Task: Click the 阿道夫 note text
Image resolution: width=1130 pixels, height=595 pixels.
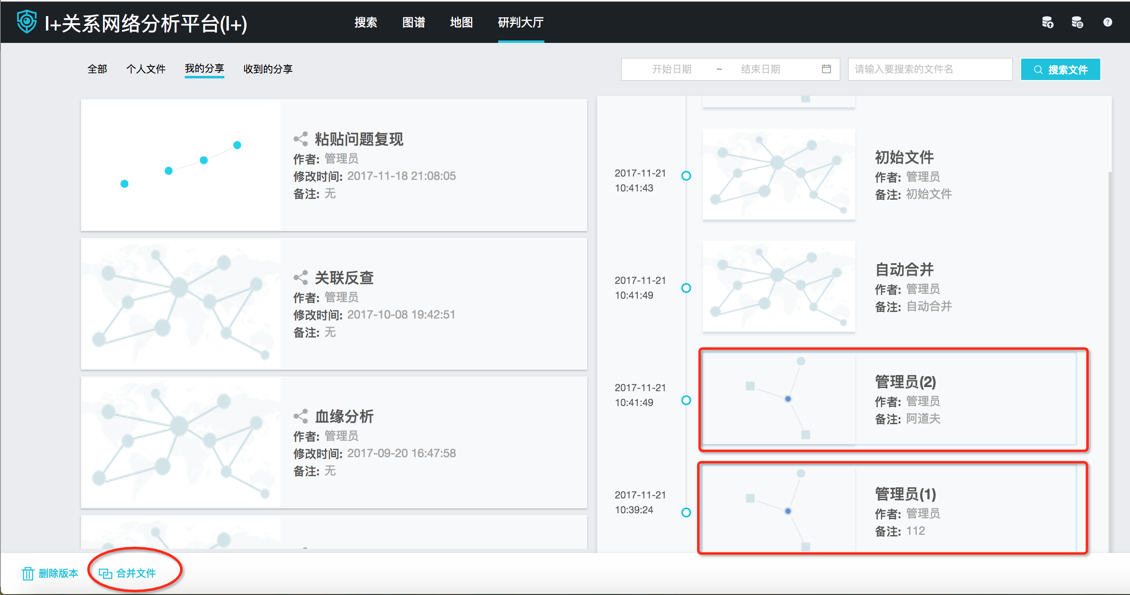Action: (x=923, y=419)
